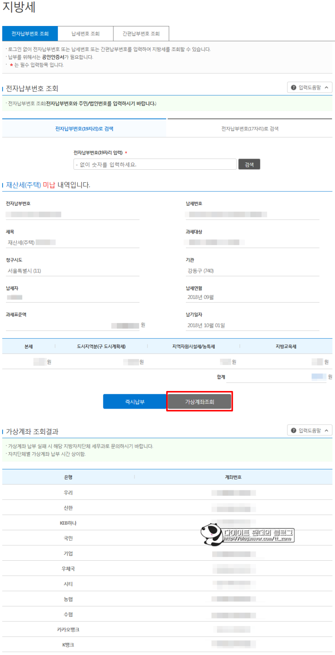
Task: Switch to the 납세번호 조회 tab
Action: point(85,33)
